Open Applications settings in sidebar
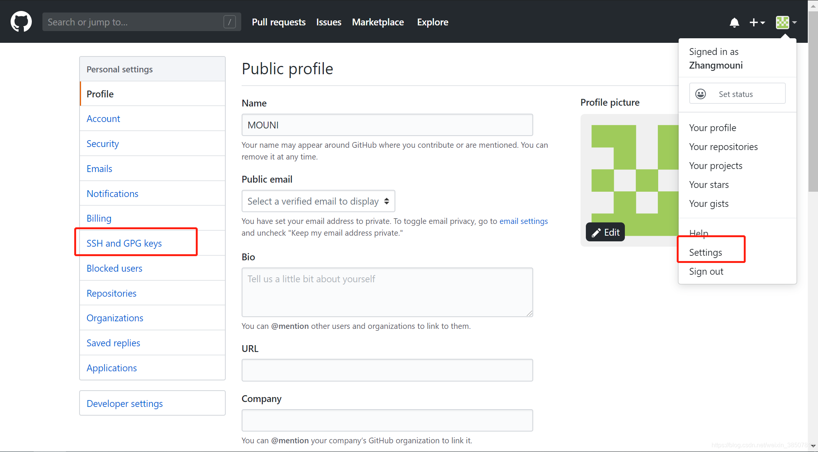Viewport: 818px width, 452px height. [x=153, y=368]
